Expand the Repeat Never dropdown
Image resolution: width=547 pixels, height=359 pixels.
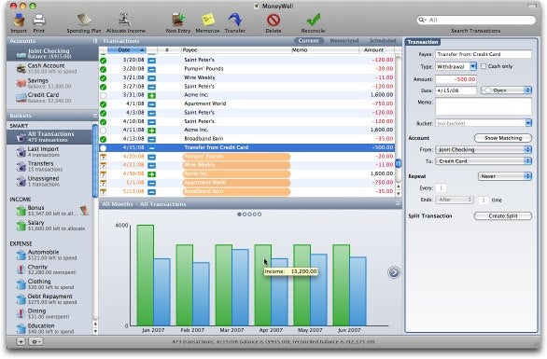tap(504, 176)
